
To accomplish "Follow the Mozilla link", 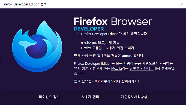I will pos(116,69).
